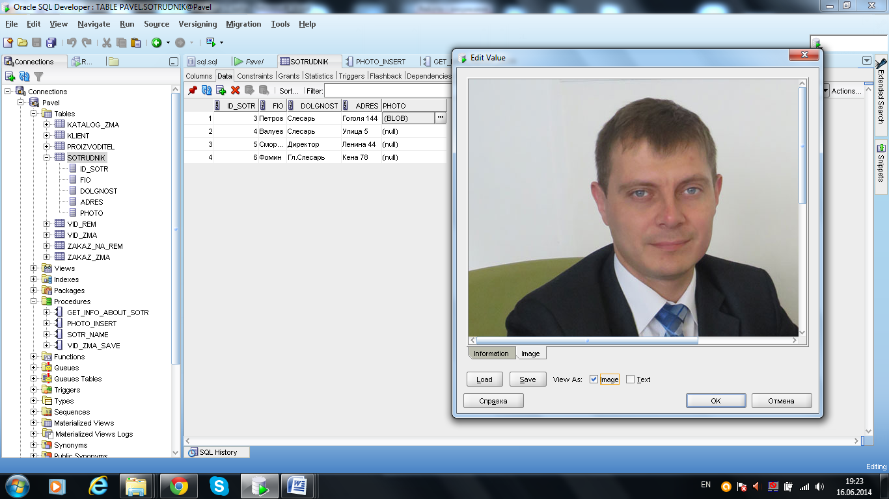
Task: Click the Save button in Edit Value
Action: [528, 379]
